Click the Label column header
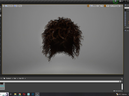The width and height of the screenshot is (129, 96). tap(127, 10)
